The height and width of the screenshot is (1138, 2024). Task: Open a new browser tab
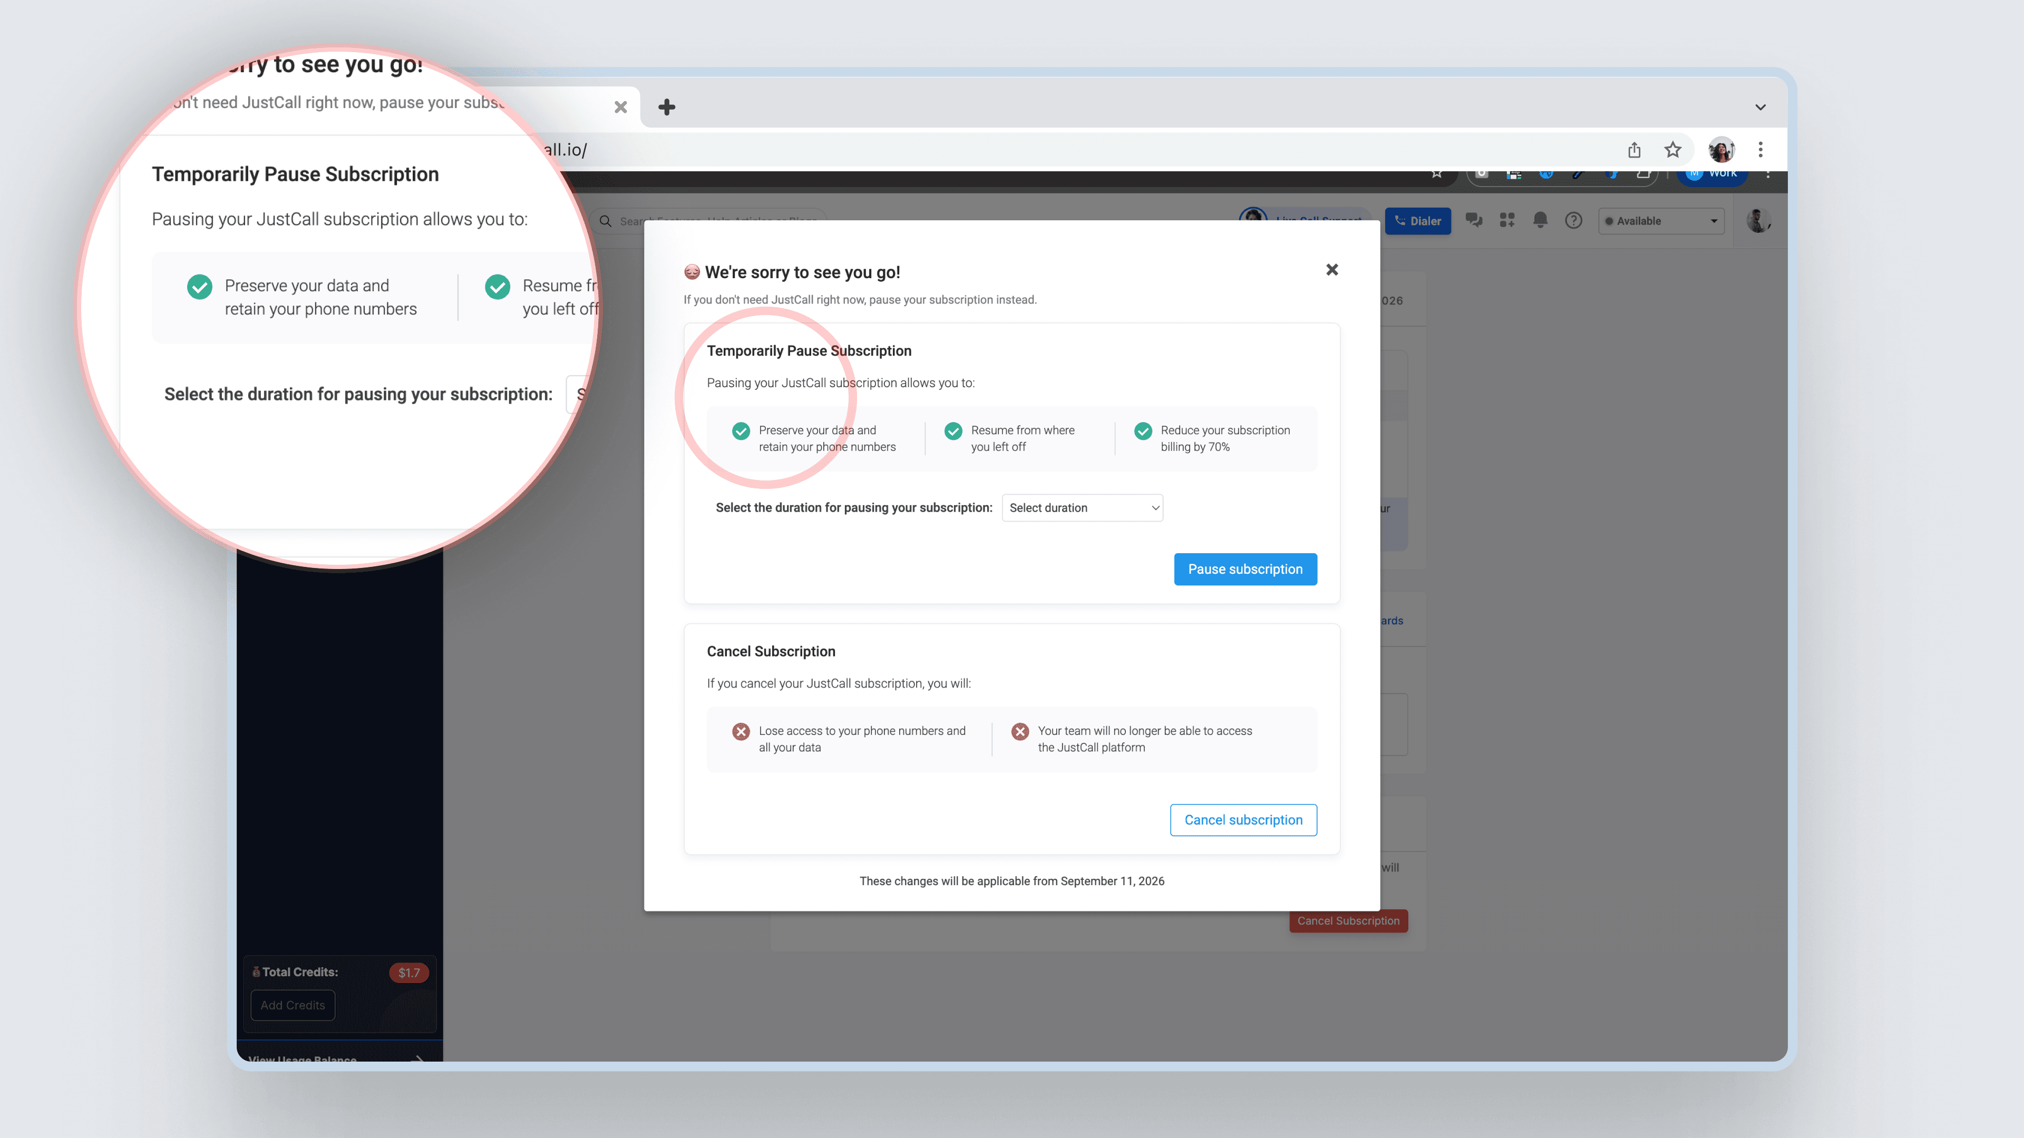[666, 107]
